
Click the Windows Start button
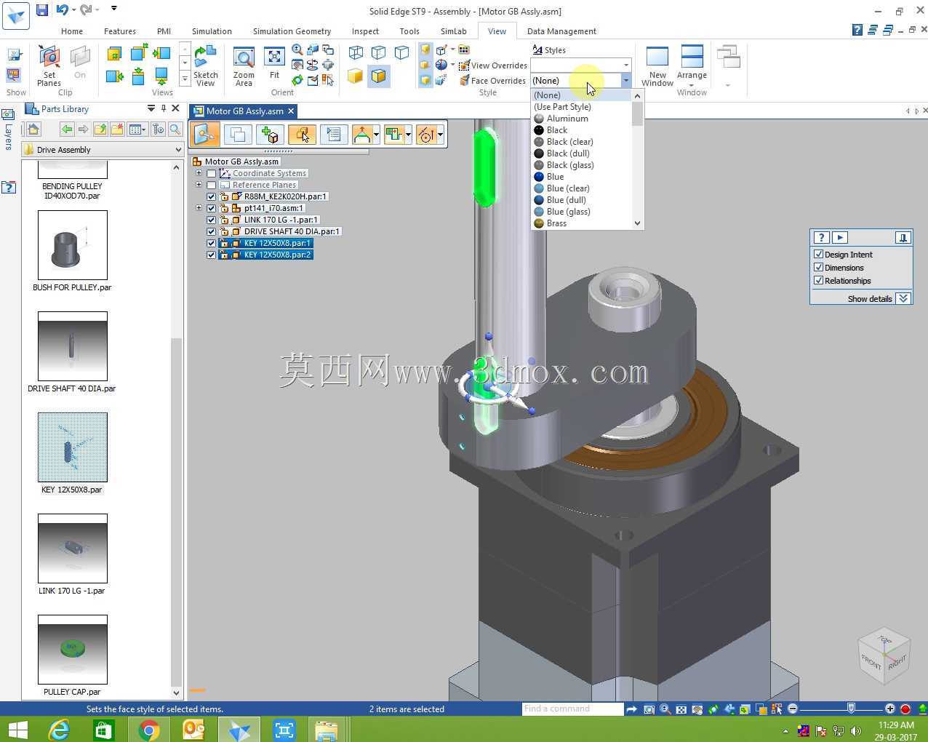tap(17, 730)
